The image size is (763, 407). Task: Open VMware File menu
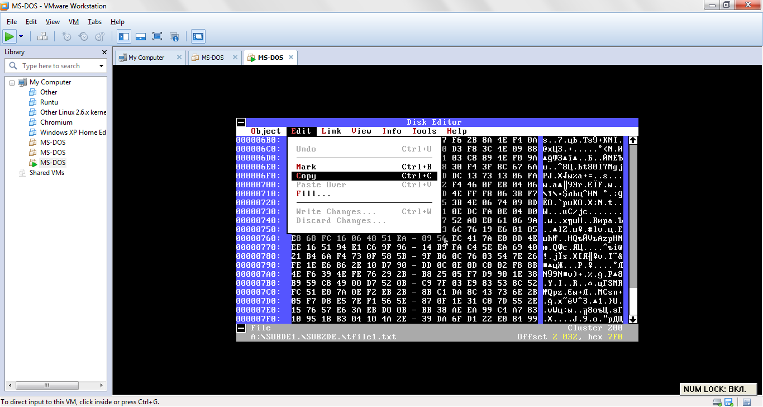click(x=12, y=22)
